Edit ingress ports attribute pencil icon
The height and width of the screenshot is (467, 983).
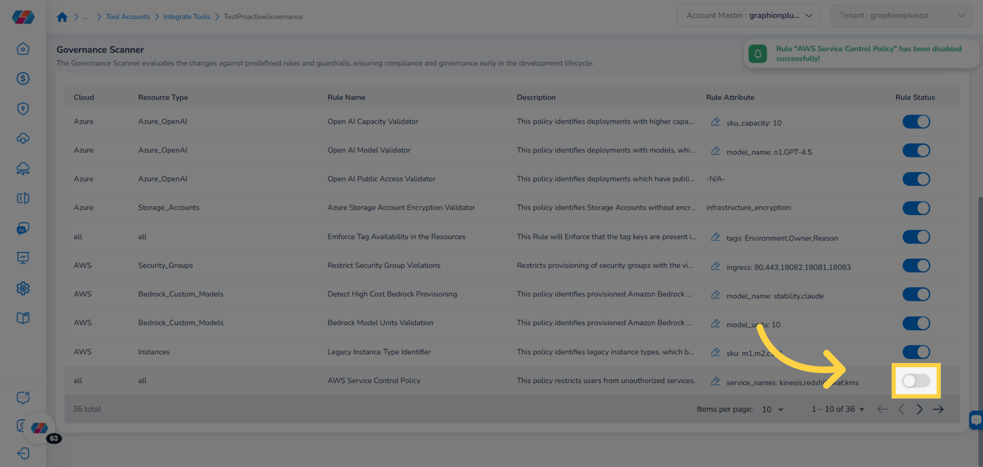tap(715, 266)
